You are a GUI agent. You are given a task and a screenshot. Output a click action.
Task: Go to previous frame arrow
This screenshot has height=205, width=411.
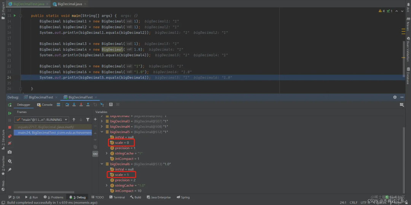click(74, 120)
